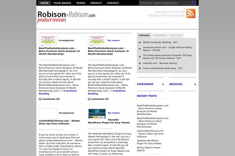Screen dimensions: 235x156
Task: Open soheefit.com - Reverse Dieting link
Action: pyautogui.click(x=160, y=63)
